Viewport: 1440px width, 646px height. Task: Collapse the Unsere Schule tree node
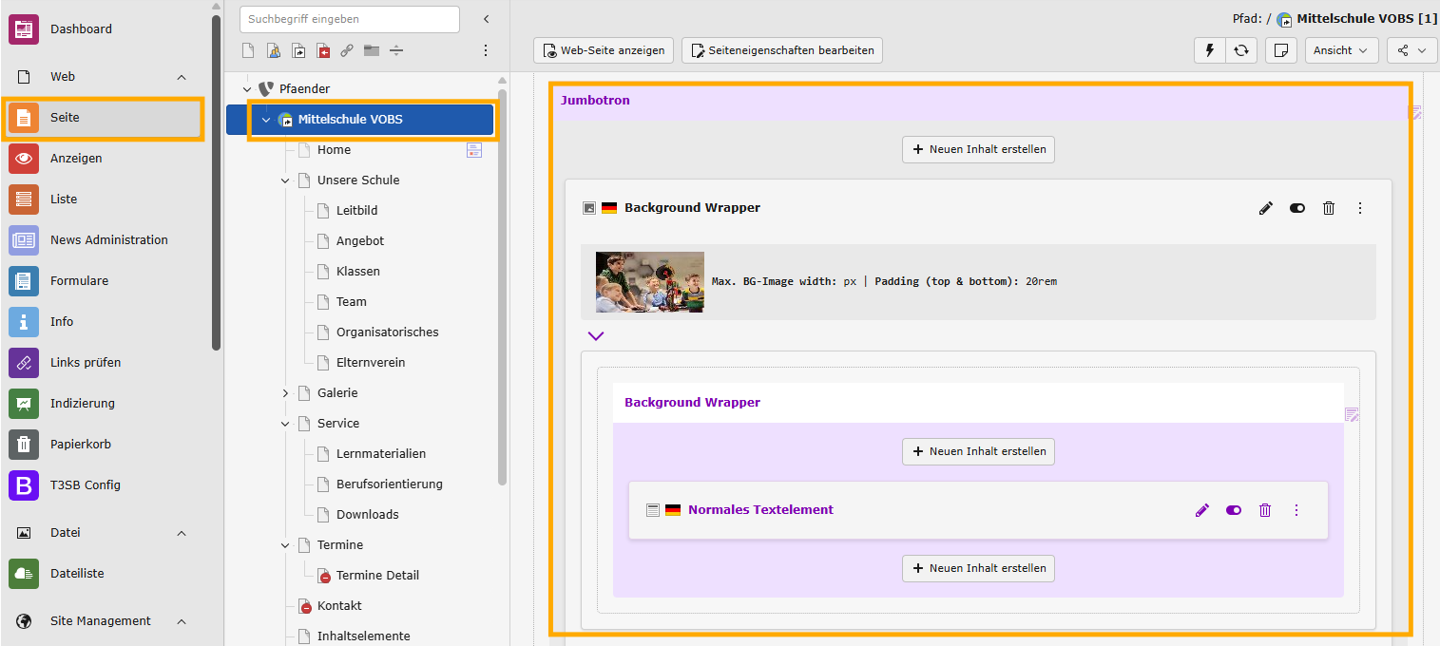point(285,180)
